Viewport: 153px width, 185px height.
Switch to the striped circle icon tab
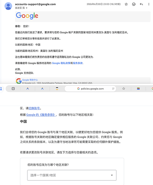click(57, 89)
